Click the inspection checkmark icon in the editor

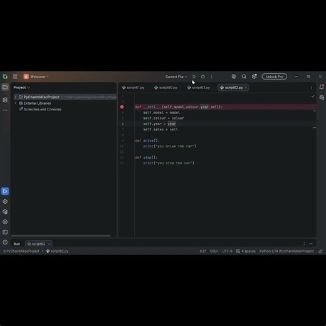pyautogui.click(x=313, y=97)
